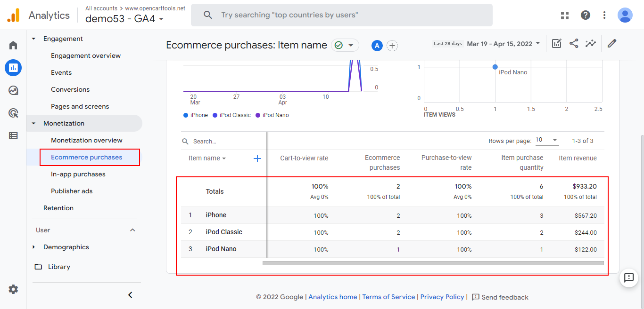This screenshot has height=309, width=644.
Task: Click the Share this report icon
Action: (574, 43)
